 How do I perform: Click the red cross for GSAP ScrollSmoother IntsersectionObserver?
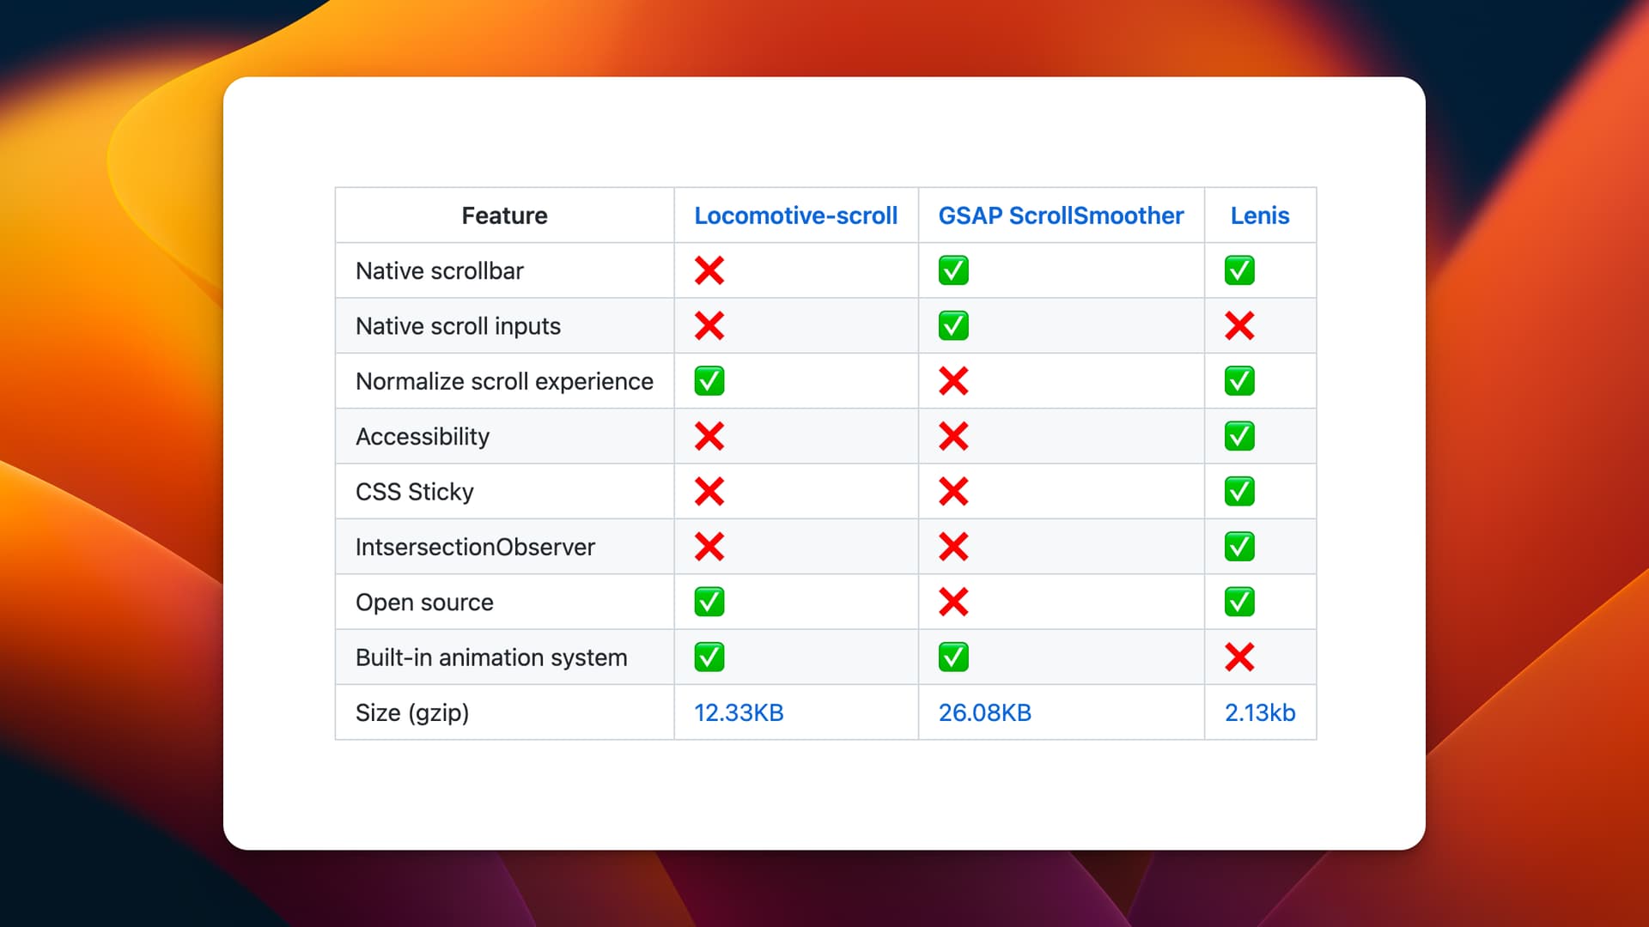(953, 547)
